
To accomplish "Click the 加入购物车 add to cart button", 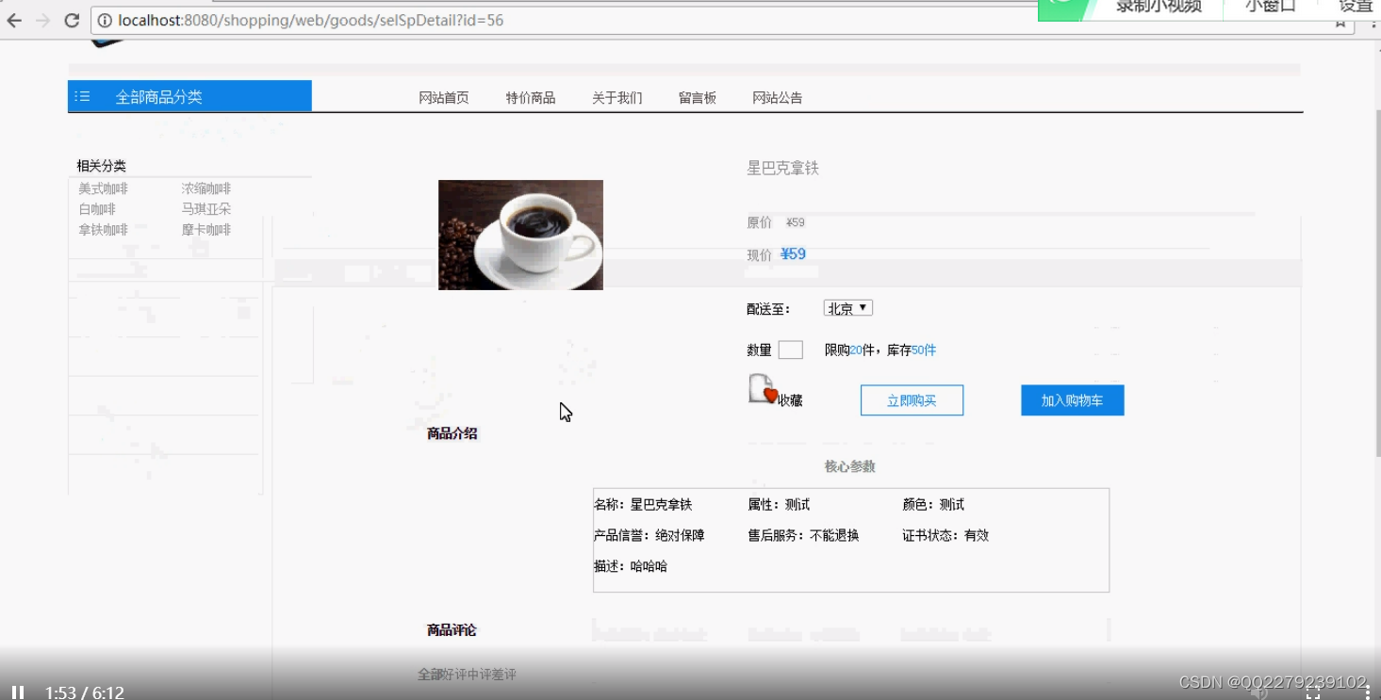I will point(1072,400).
